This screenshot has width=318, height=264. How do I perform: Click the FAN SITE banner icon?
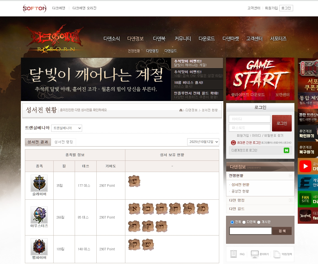(305, 199)
